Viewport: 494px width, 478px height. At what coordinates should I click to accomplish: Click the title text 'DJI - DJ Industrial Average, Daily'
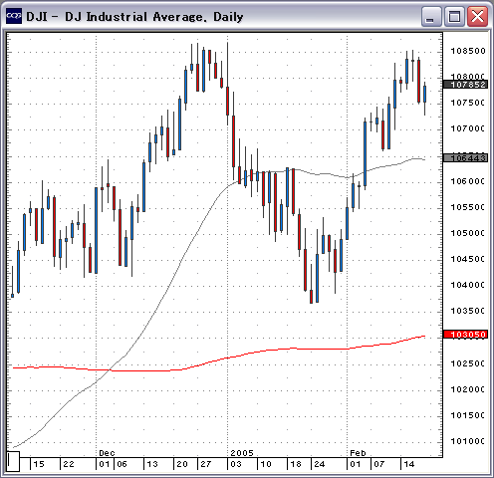click(x=134, y=17)
